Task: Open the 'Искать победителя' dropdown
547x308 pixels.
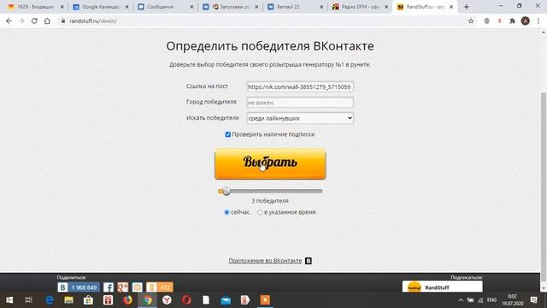Action: (300, 118)
